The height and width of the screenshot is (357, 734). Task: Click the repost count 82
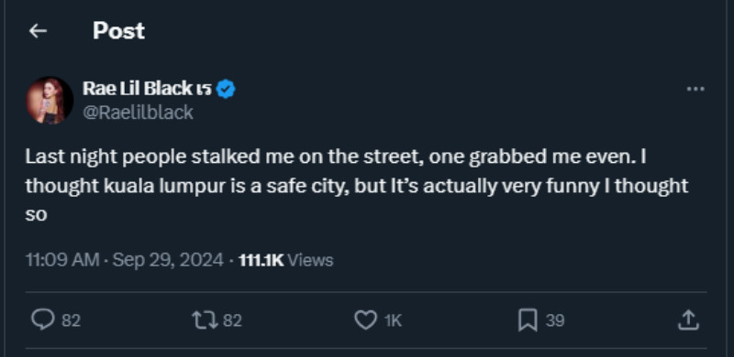232,321
